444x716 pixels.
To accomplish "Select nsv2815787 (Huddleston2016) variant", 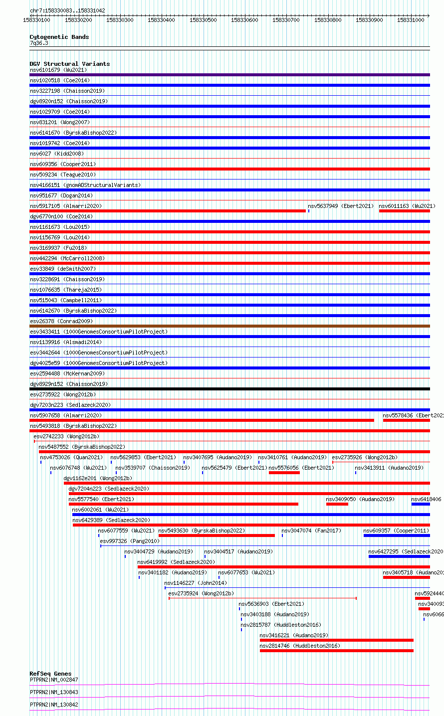I will click(x=281, y=625).
